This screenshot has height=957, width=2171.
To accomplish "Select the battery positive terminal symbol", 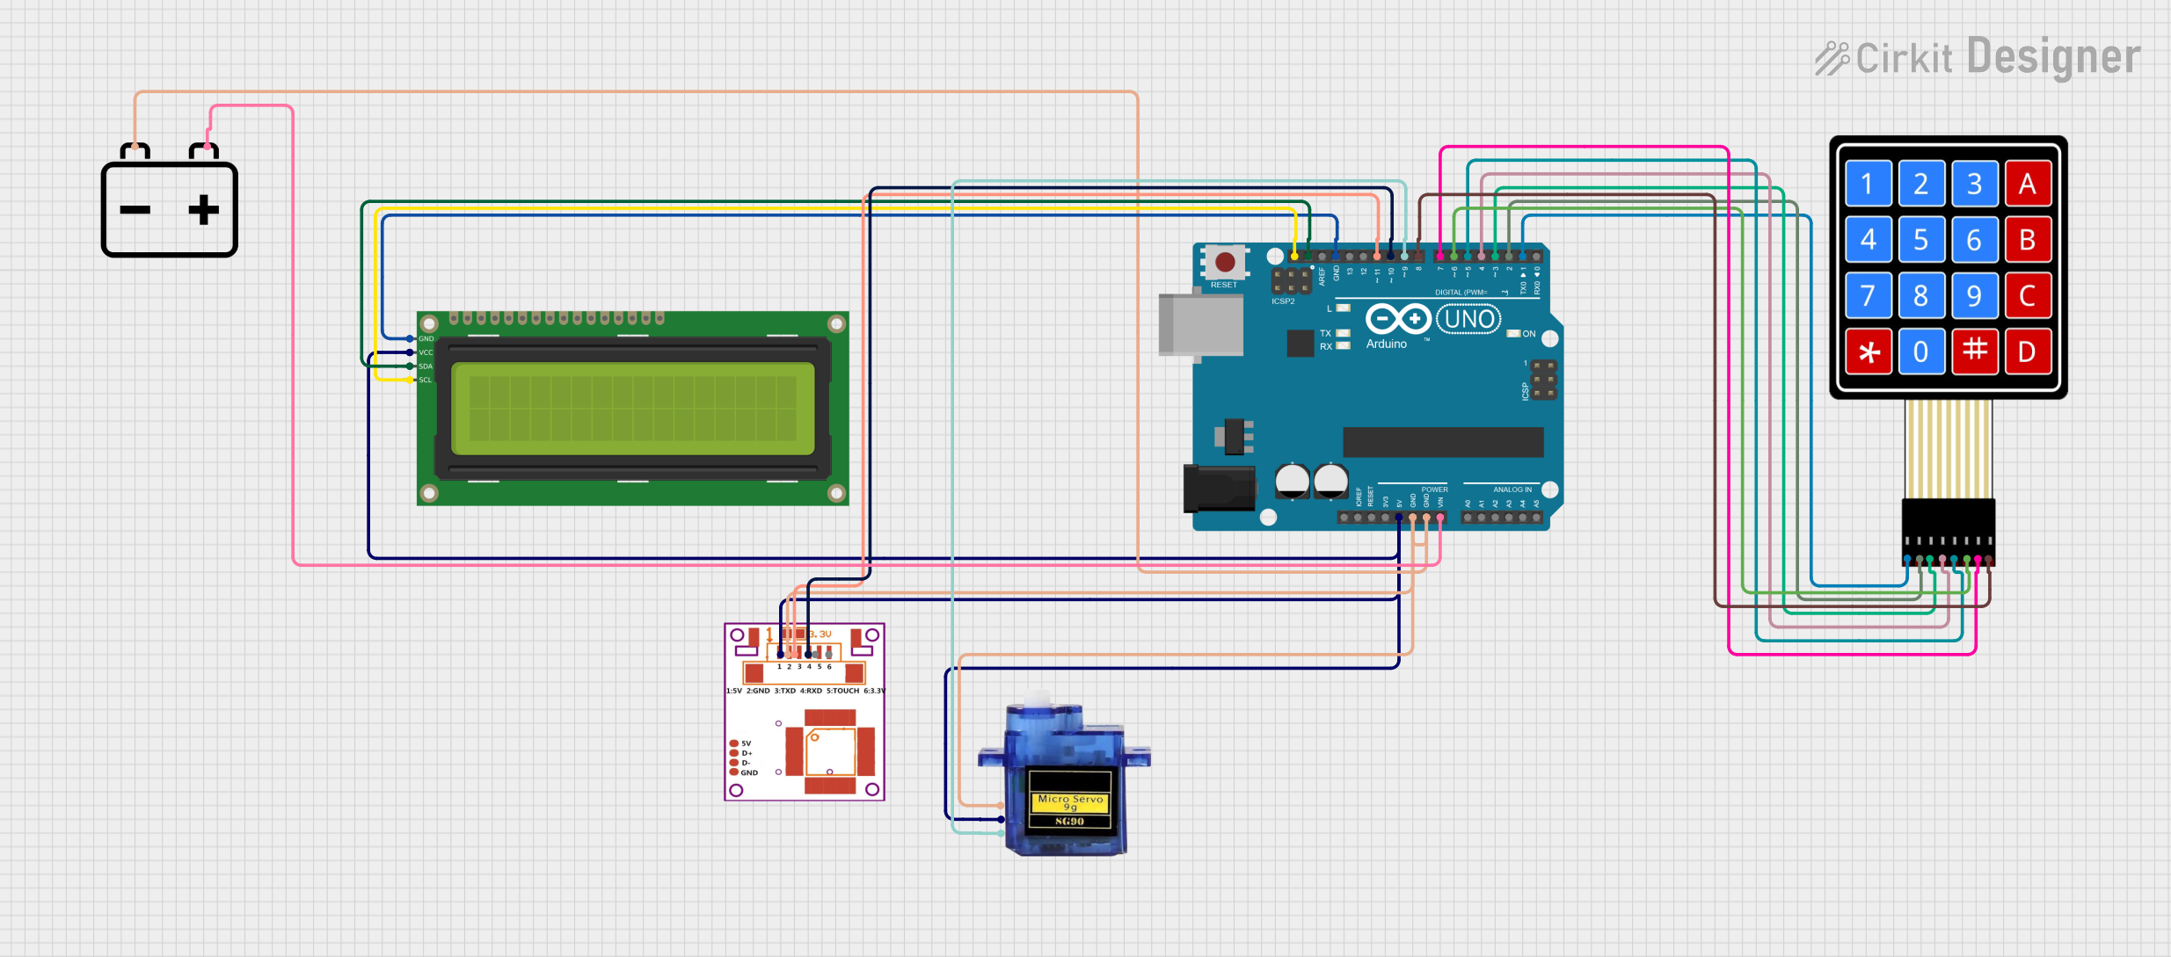I will click(204, 210).
